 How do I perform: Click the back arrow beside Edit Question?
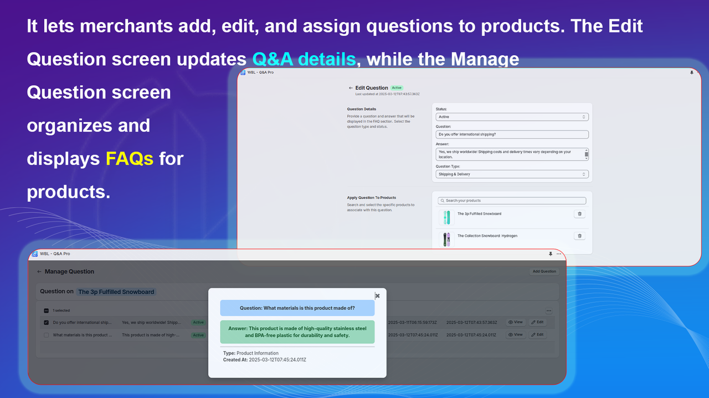click(x=351, y=88)
